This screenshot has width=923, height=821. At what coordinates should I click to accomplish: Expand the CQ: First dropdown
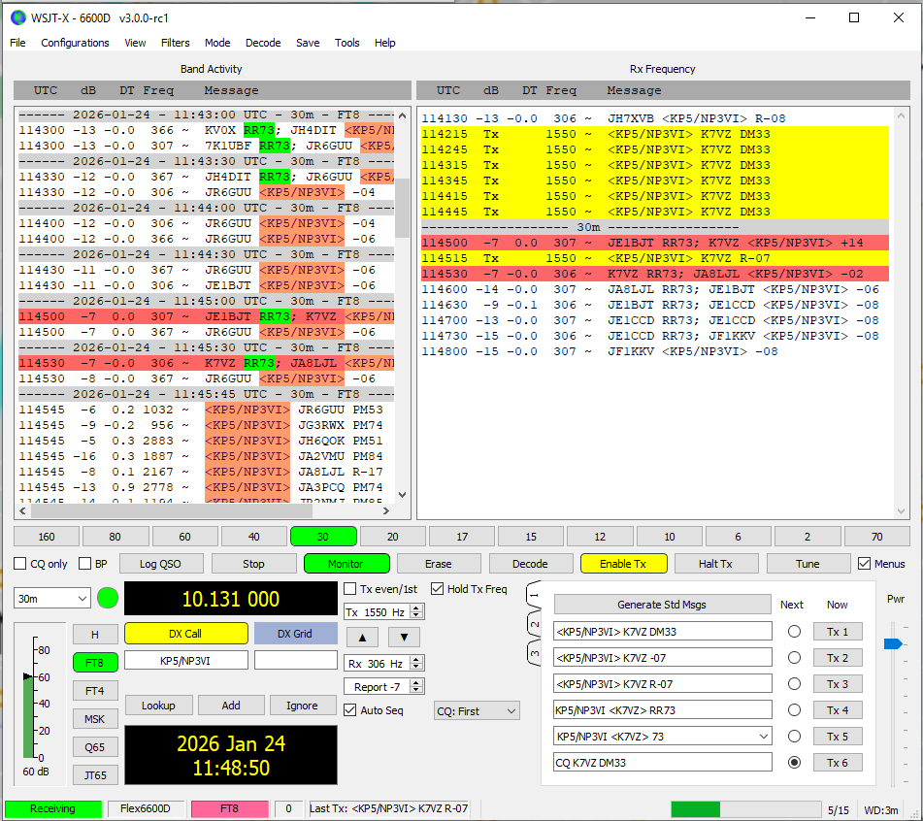478,711
